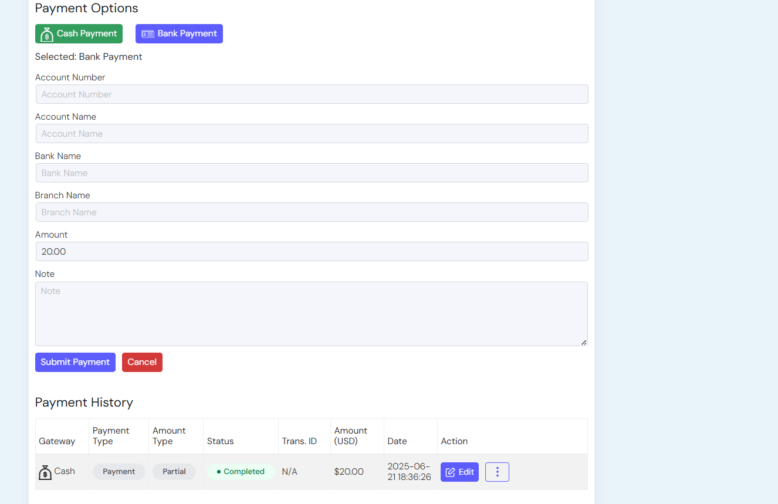Viewport: 778px width, 504px height.
Task: Click inside the Note text area
Action: [x=311, y=314]
